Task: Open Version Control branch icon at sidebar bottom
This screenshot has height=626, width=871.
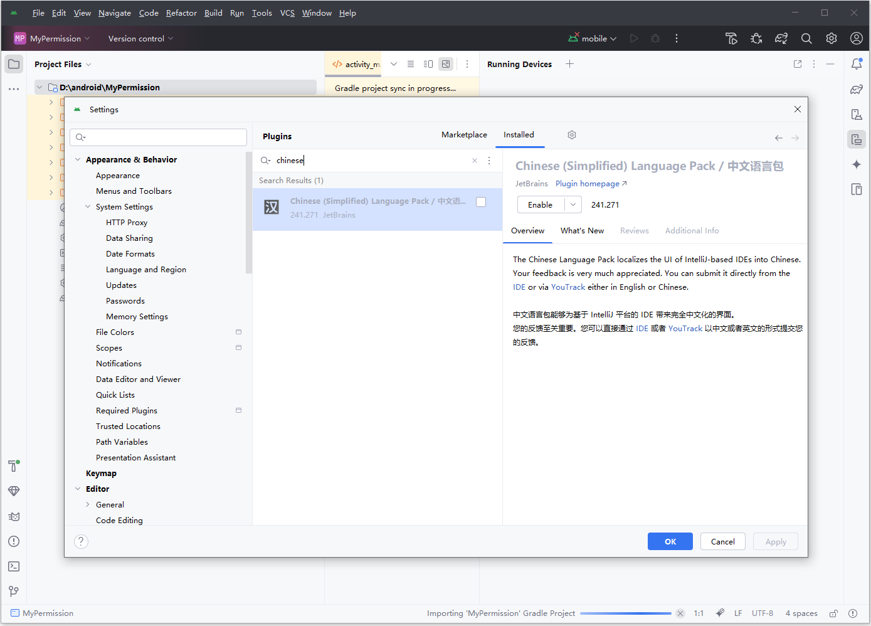Action: [14, 592]
